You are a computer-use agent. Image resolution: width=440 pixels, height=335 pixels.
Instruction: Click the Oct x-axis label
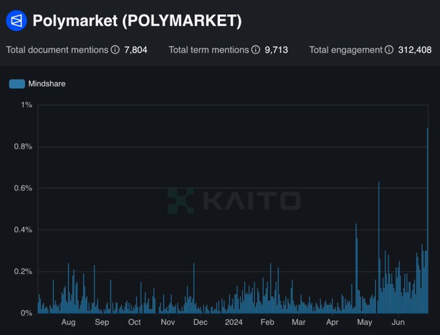point(134,322)
